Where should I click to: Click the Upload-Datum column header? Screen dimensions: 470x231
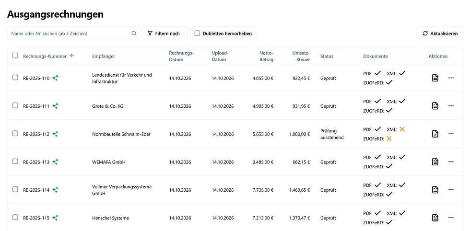pos(220,56)
